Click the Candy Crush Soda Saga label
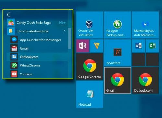The height and width of the screenshot is (118, 162). (x=34, y=23)
